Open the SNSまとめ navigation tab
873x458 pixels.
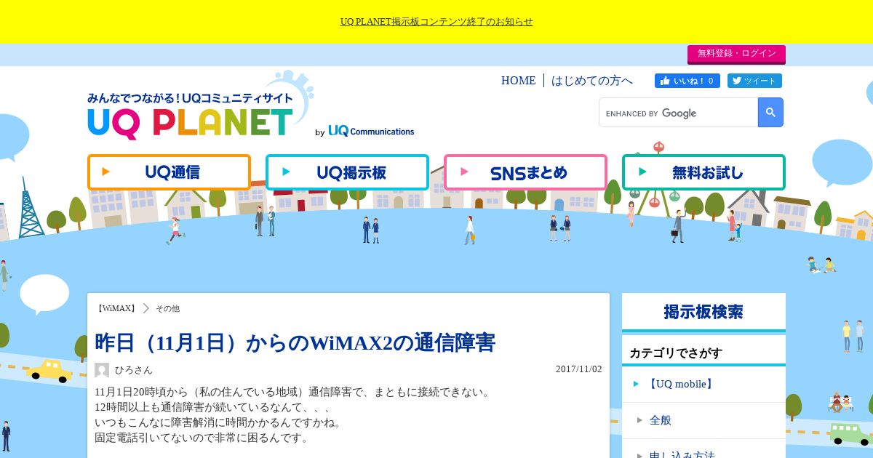tap(525, 172)
